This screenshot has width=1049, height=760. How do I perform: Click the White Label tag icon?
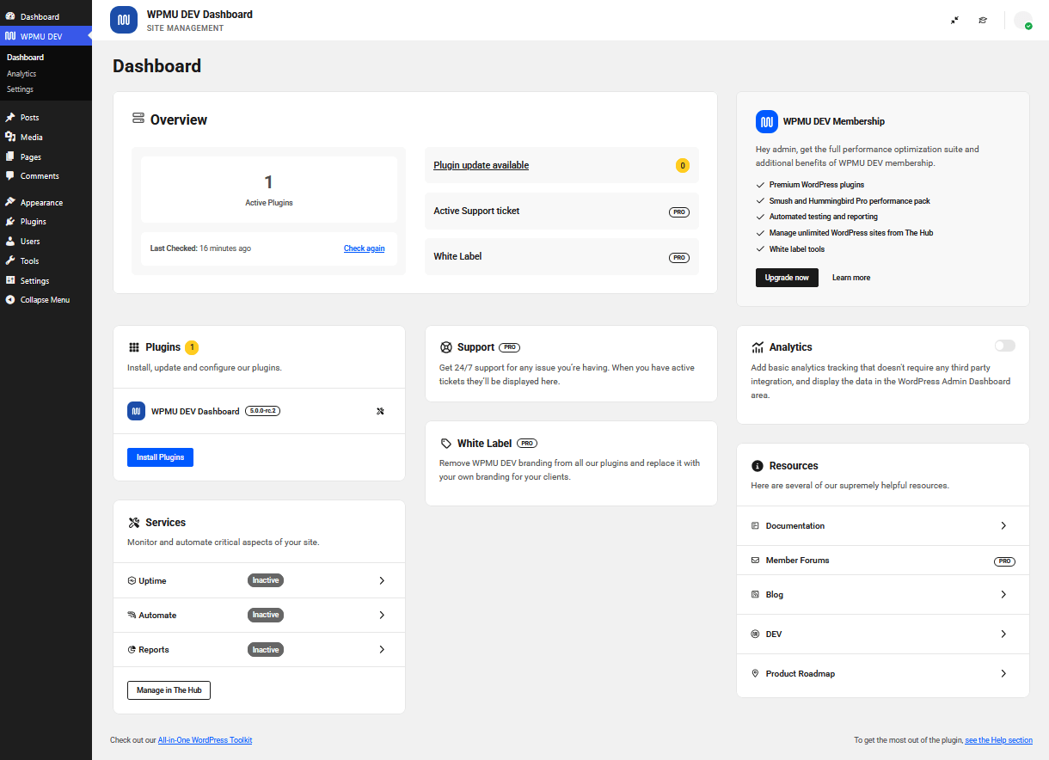(x=445, y=444)
